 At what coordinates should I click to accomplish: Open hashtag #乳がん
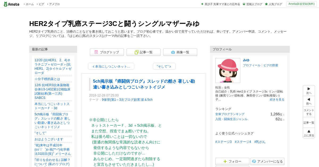260,142
